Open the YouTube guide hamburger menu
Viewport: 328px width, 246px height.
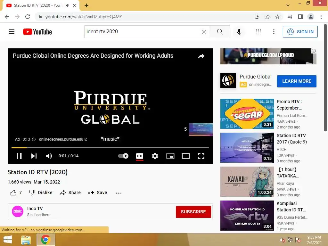pyautogui.click(x=12, y=32)
